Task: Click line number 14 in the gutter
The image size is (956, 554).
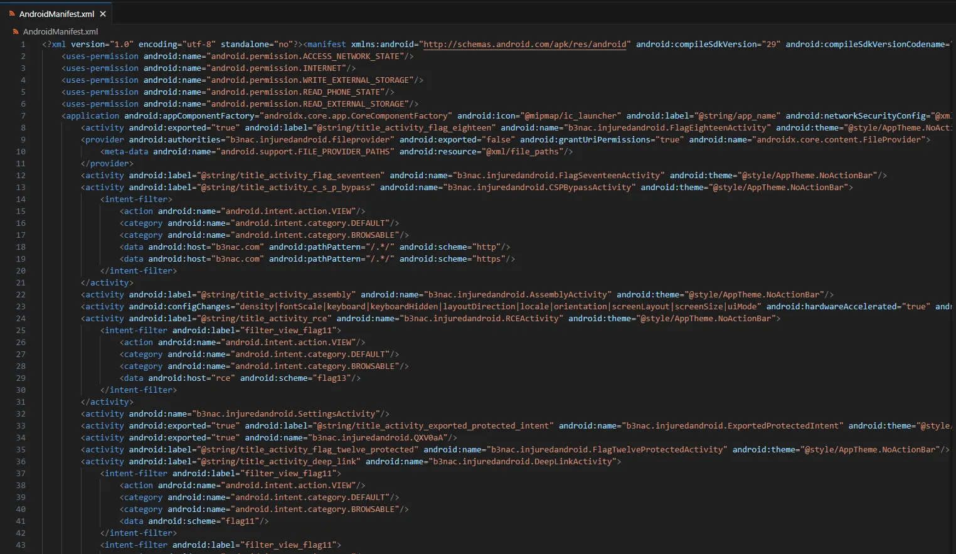Action: [x=21, y=199]
